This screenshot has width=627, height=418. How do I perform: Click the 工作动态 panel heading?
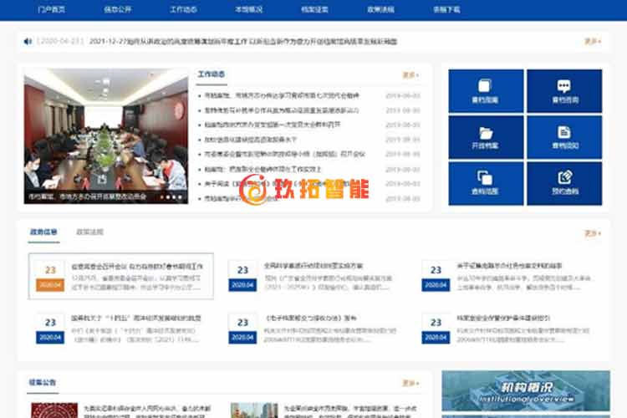212,74
